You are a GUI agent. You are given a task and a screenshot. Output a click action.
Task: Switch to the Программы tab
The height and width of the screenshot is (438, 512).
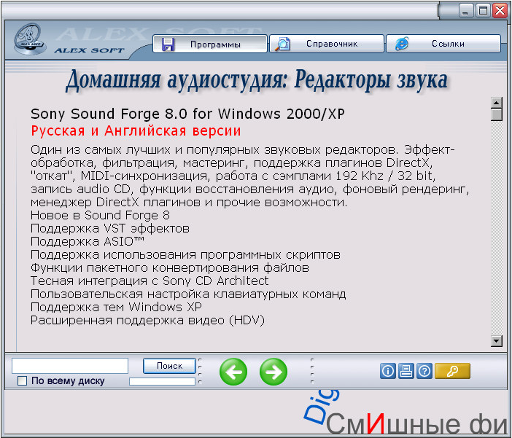tap(209, 44)
